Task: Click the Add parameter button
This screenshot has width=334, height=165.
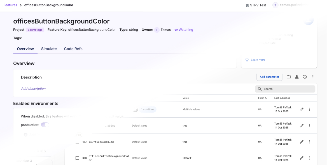Action: coord(269,77)
